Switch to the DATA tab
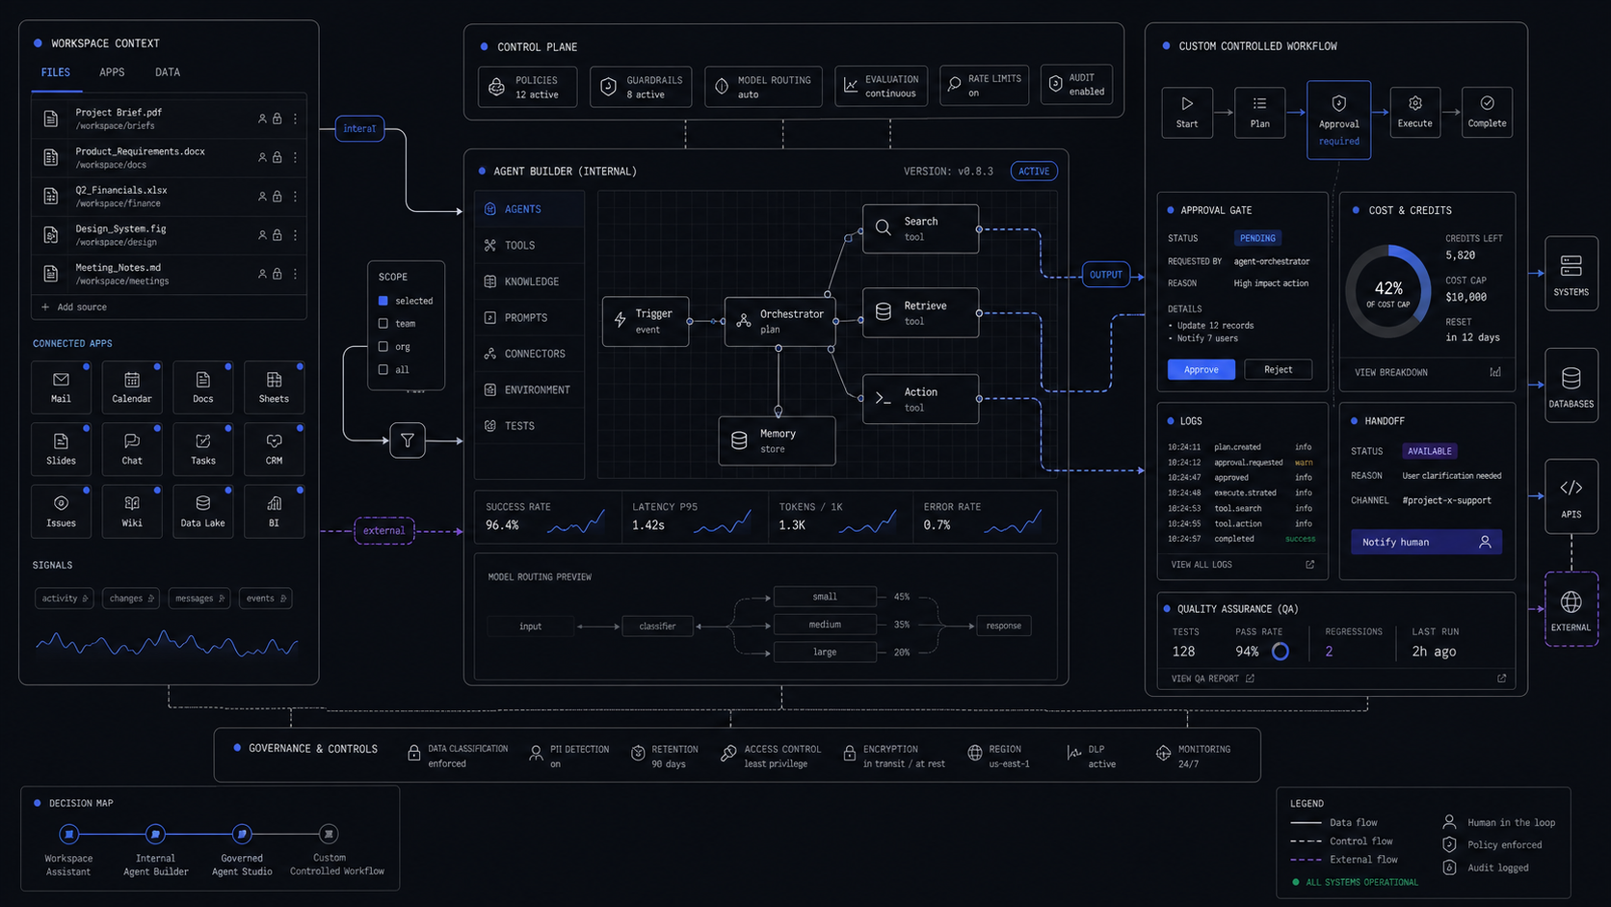 tap(168, 72)
